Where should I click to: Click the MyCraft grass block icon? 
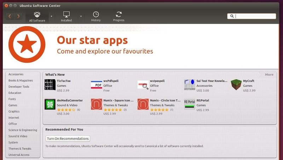236,85
